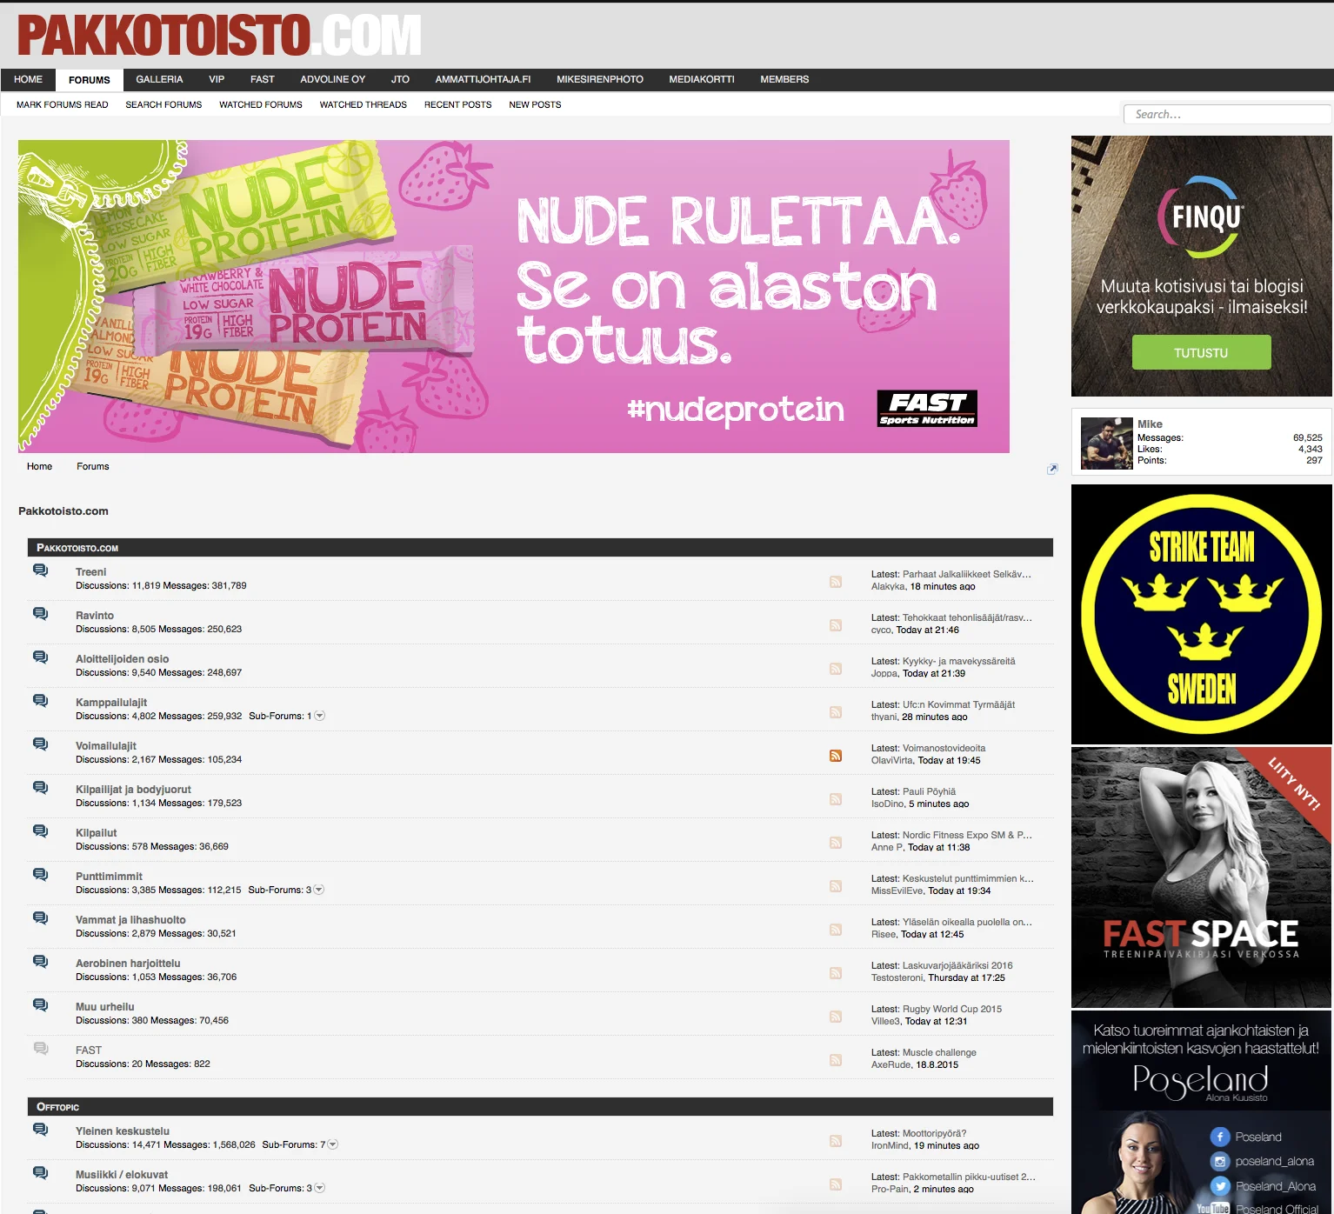Open the MEMBERS navigation tab
Image resolution: width=1334 pixels, height=1214 pixels.
click(x=784, y=79)
